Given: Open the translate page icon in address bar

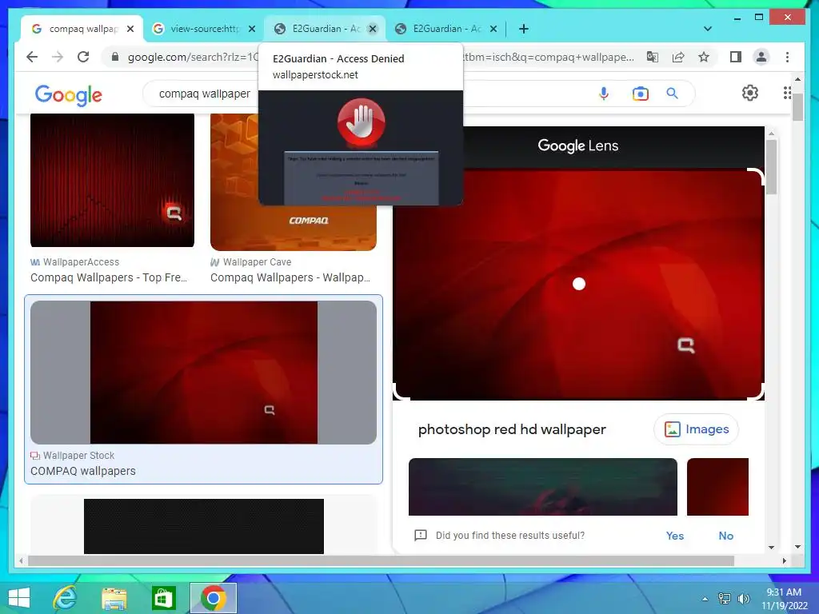Looking at the screenshot, I should point(653,57).
